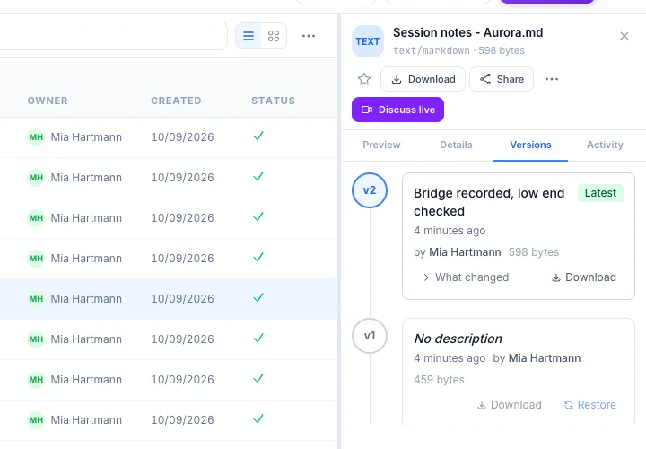Viewport: 646px width, 449px height.
Task: Open the file list more options menu
Action: tap(309, 36)
